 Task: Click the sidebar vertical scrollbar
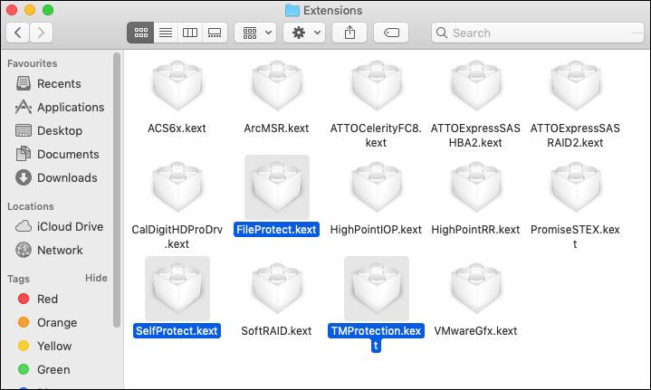coord(117,190)
